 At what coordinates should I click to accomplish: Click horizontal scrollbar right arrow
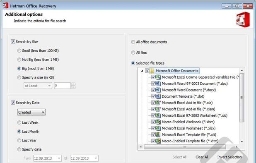pos(236,147)
